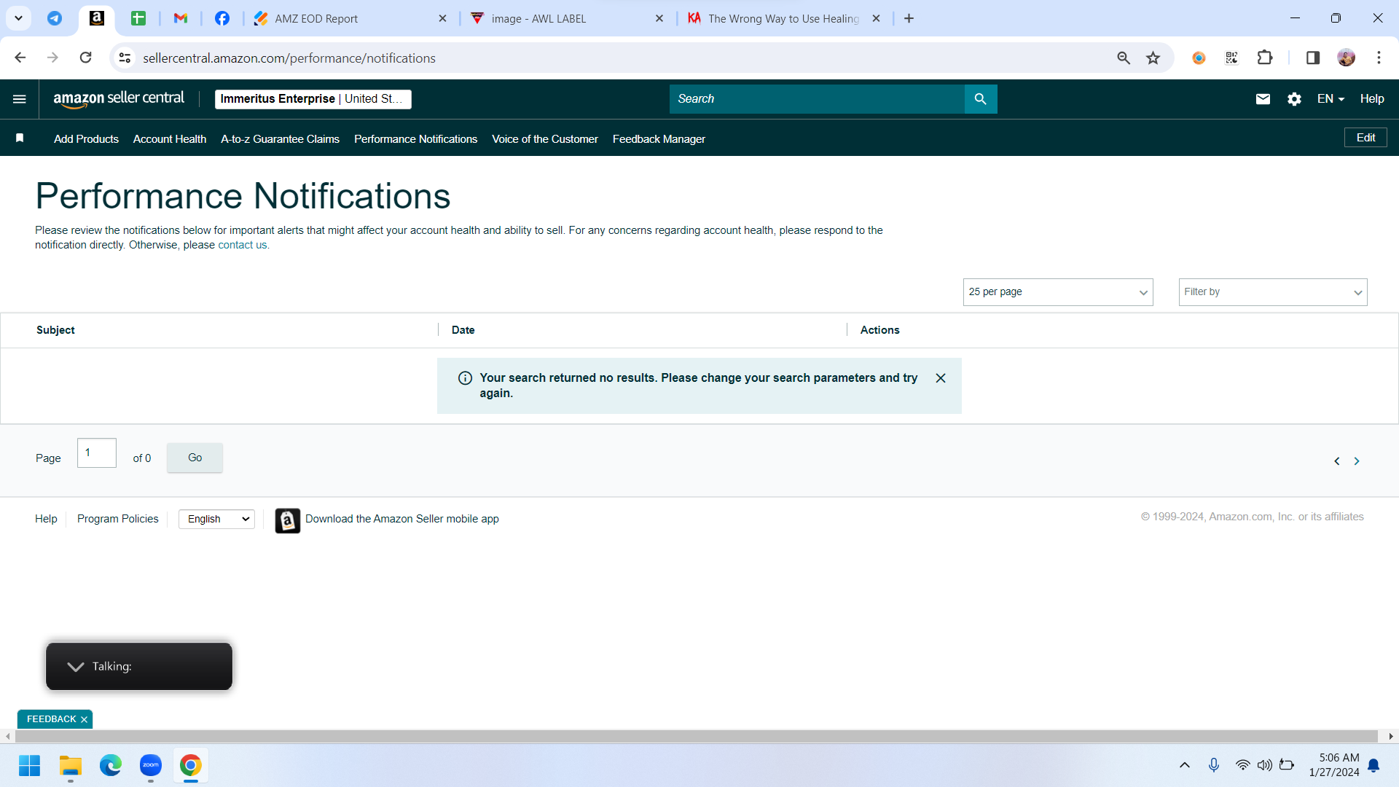Open the Filter by dropdown
Image resolution: width=1399 pixels, height=787 pixels.
tap(1273, 292)
